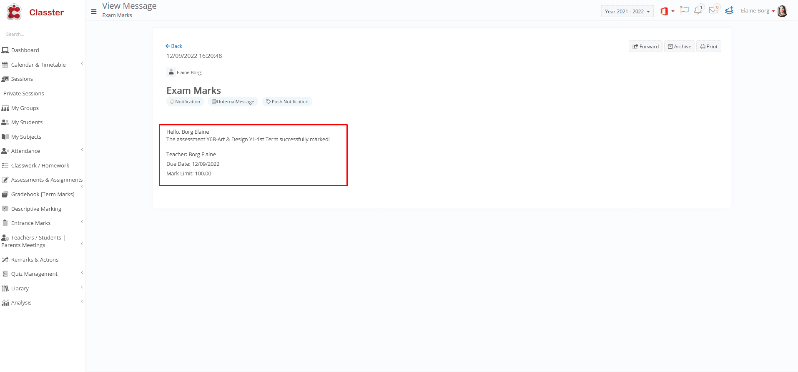
Task: Click the Notification tag
Action: click(185, 102)
